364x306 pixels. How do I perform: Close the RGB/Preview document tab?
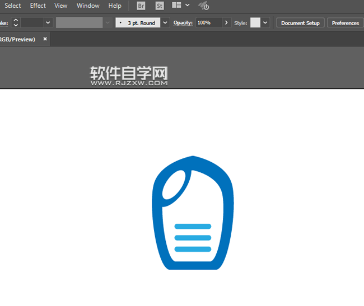pos(45,39)
